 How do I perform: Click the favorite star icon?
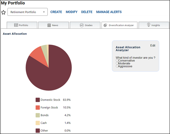tap(3, 12)
